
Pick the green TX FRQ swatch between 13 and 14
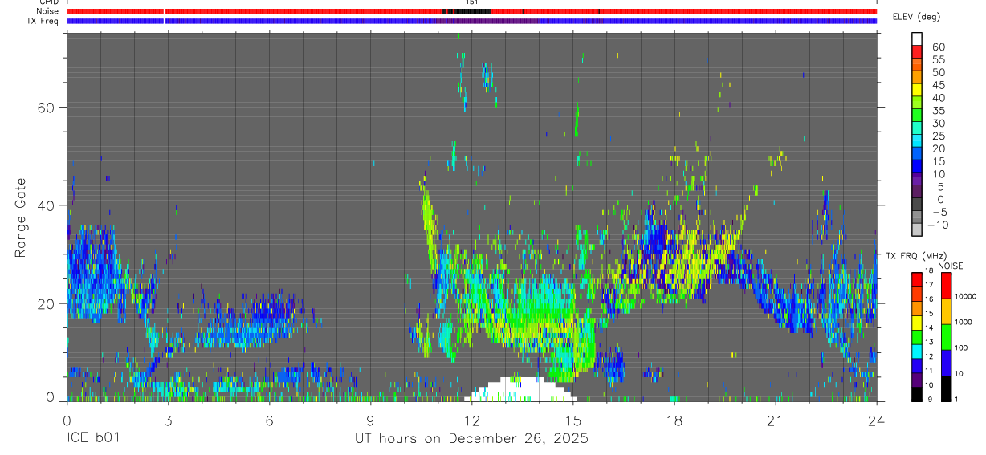[917, 336]
